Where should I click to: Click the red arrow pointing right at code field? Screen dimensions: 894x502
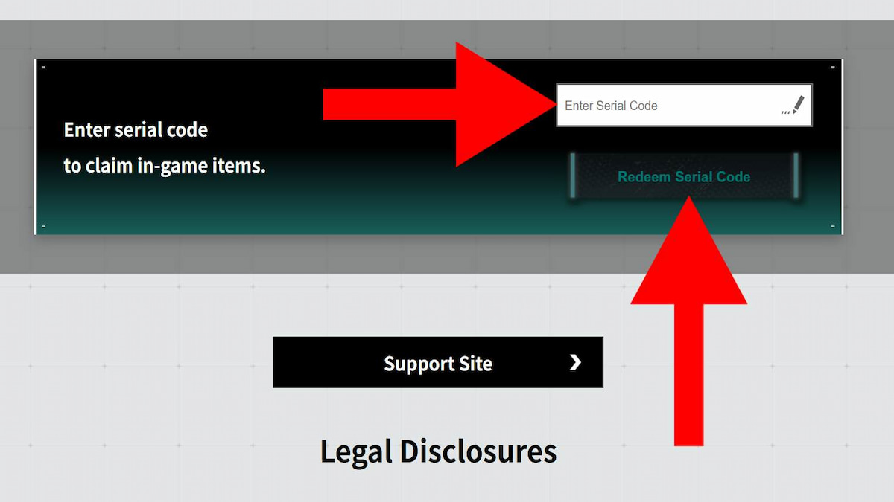coord(440,104)
